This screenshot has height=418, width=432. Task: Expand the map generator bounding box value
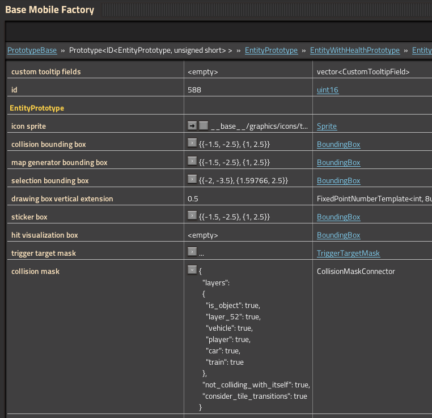192,161
